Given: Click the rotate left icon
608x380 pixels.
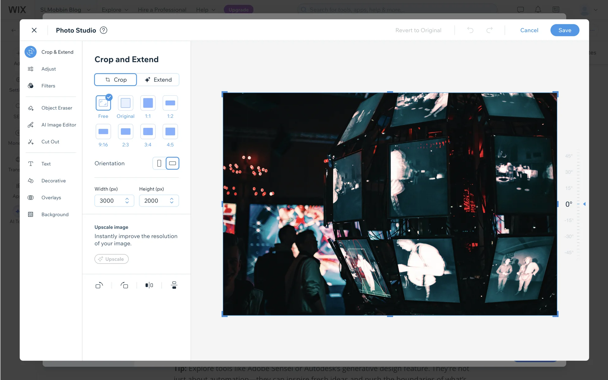Looking at the screenshot, I should pyautogui.click(x=99, y=285).
